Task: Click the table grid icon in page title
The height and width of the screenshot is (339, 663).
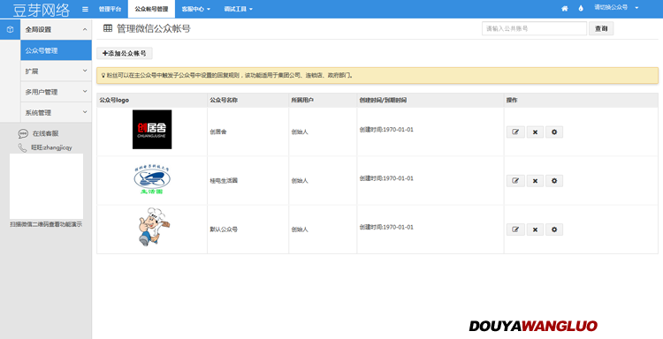Action: [x=108, y=28]
